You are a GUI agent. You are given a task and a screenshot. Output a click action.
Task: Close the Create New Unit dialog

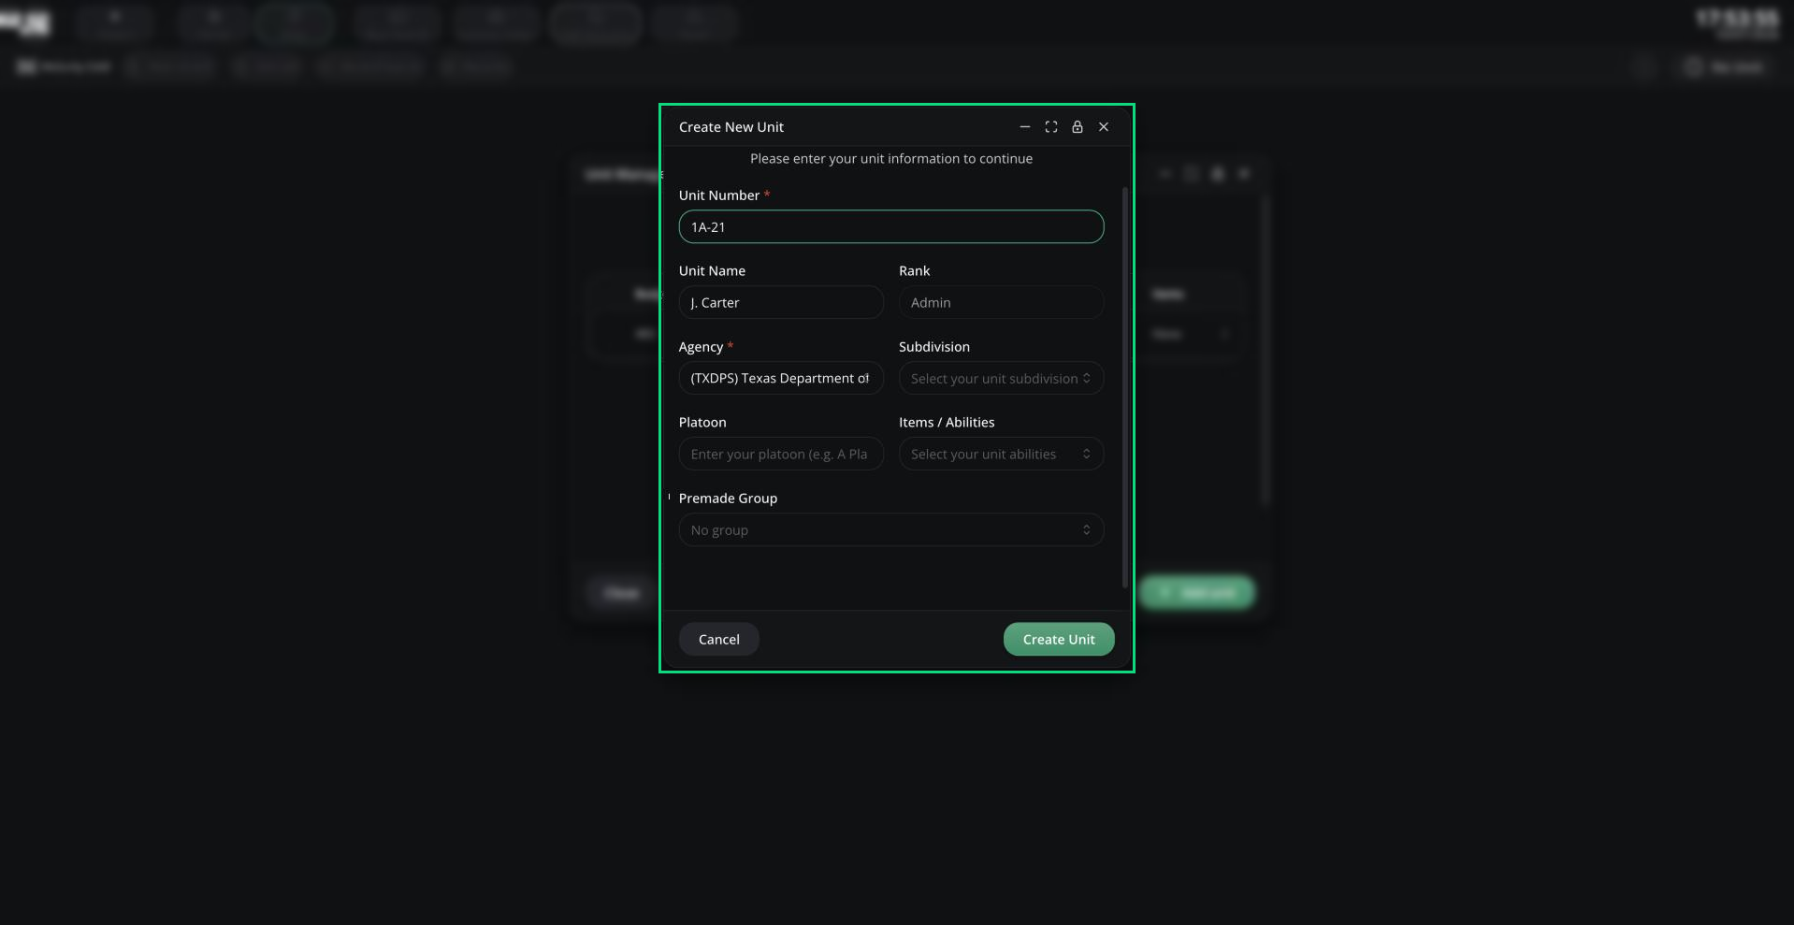[1103, 127]
